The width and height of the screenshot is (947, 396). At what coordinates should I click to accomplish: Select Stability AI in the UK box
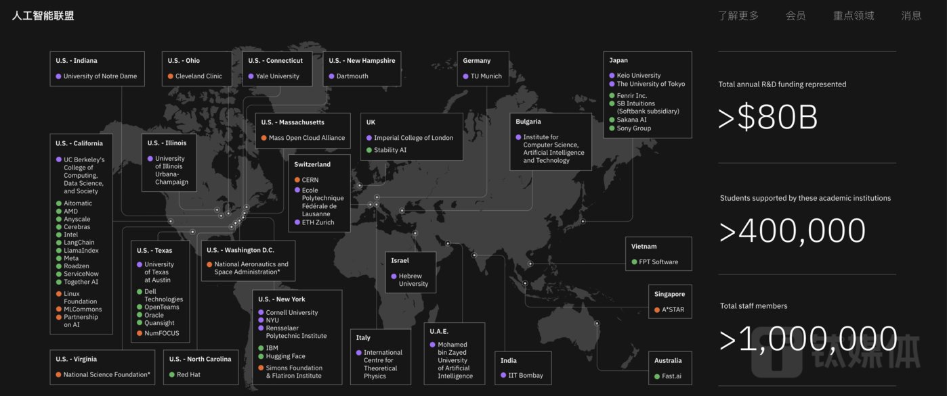(x=390, y=150)
